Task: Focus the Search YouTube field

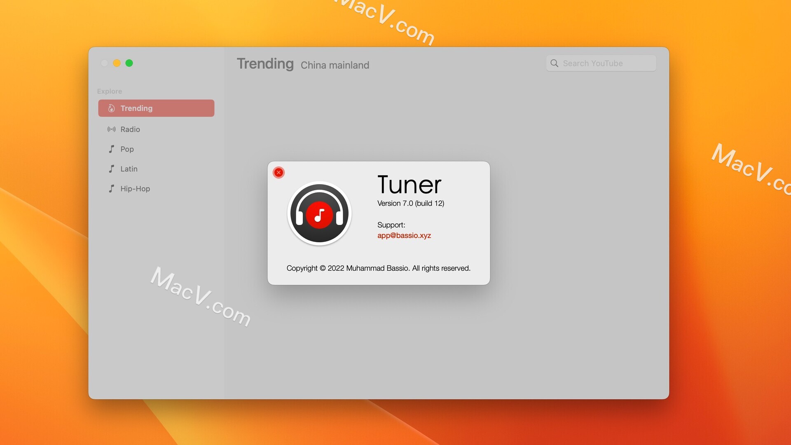Action: point(601,63)
